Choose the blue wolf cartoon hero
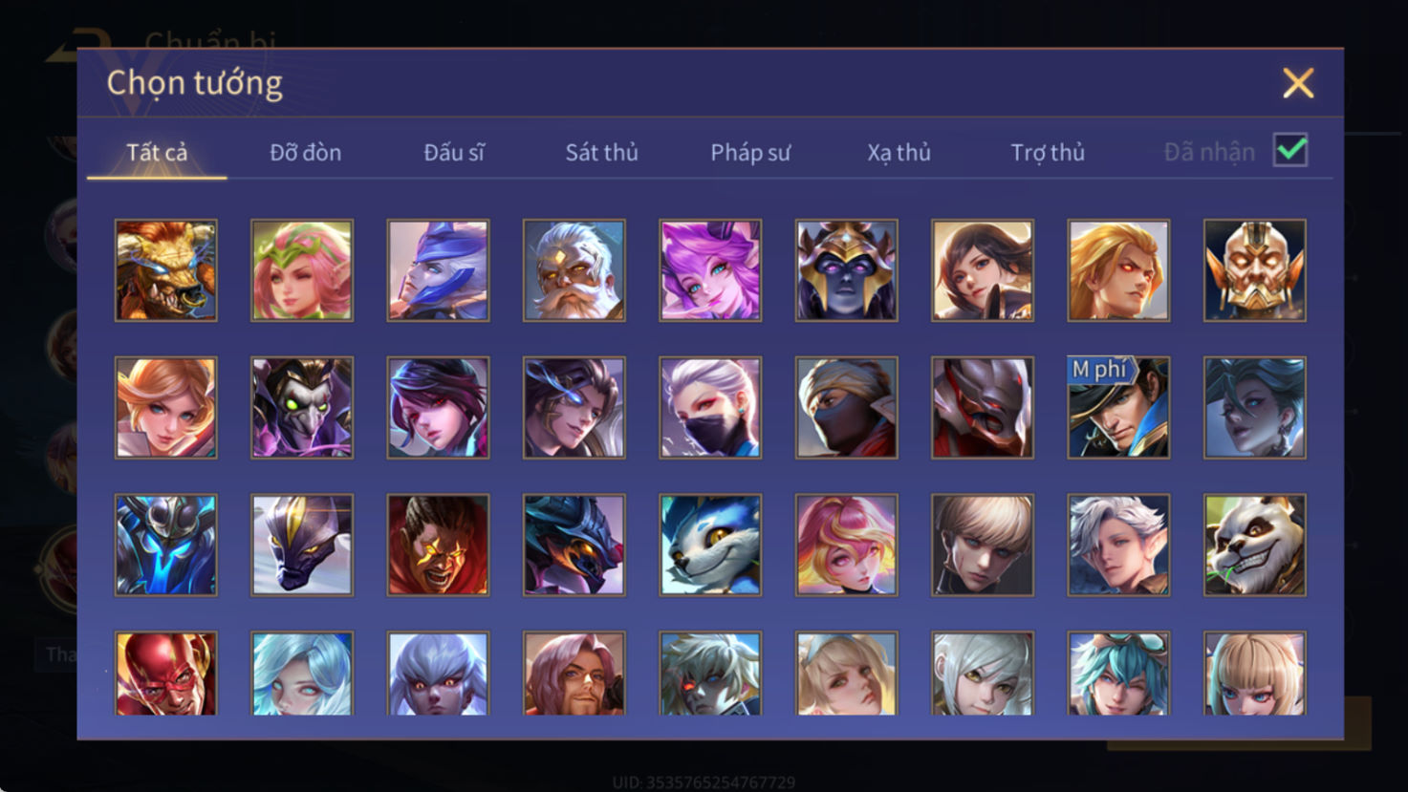The image size is (1408, 792). tap(710, 545)
